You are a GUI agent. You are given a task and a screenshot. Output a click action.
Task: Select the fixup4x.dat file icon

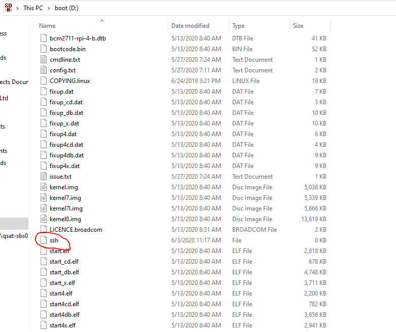[44, 166]
